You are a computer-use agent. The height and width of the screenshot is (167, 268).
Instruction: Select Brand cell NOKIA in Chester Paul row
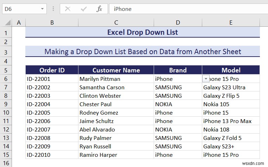178,104
